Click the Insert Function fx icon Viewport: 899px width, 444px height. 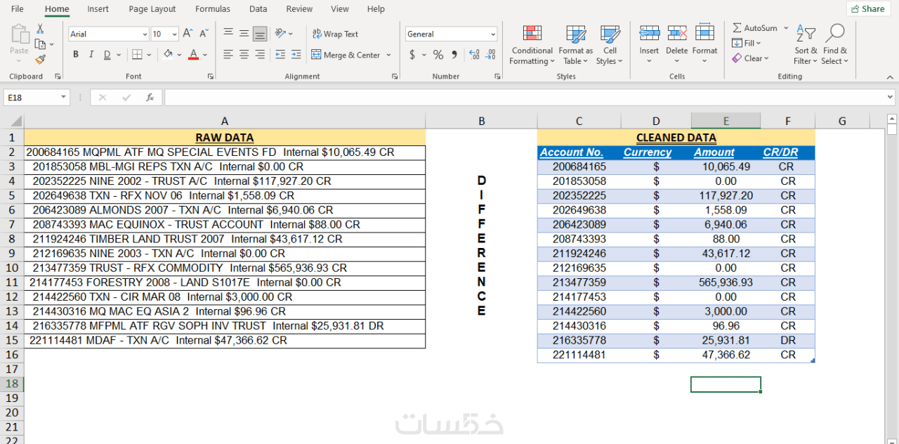[x=150, y=98]
